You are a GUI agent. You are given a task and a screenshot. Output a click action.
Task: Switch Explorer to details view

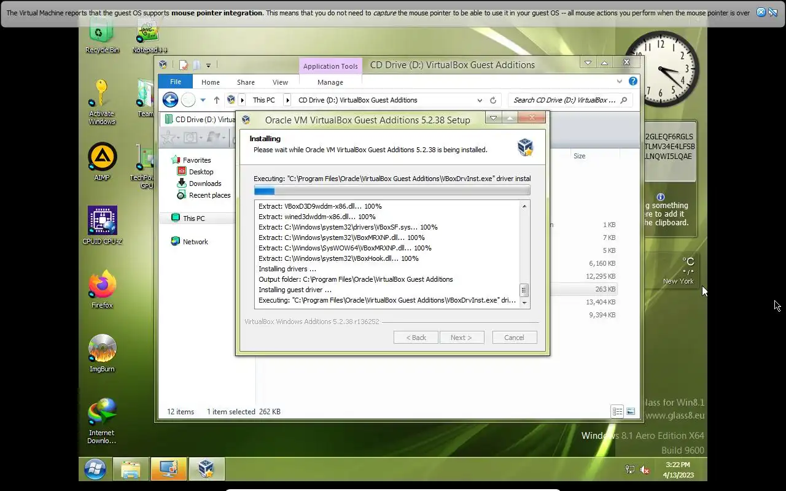pyautogui.click(x=617, y=411)
